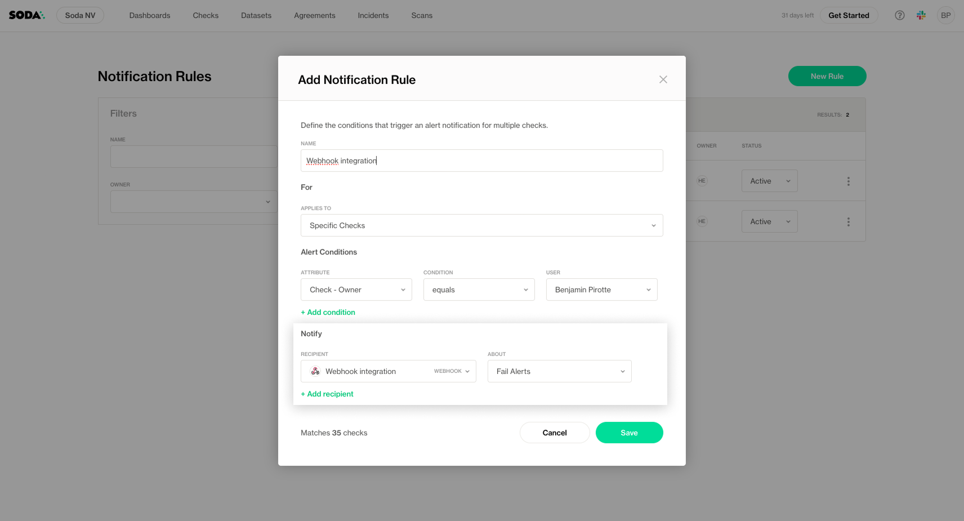Click the SODA logo in header
Viewport: 964px width, 521px height.
pos(26,15)
